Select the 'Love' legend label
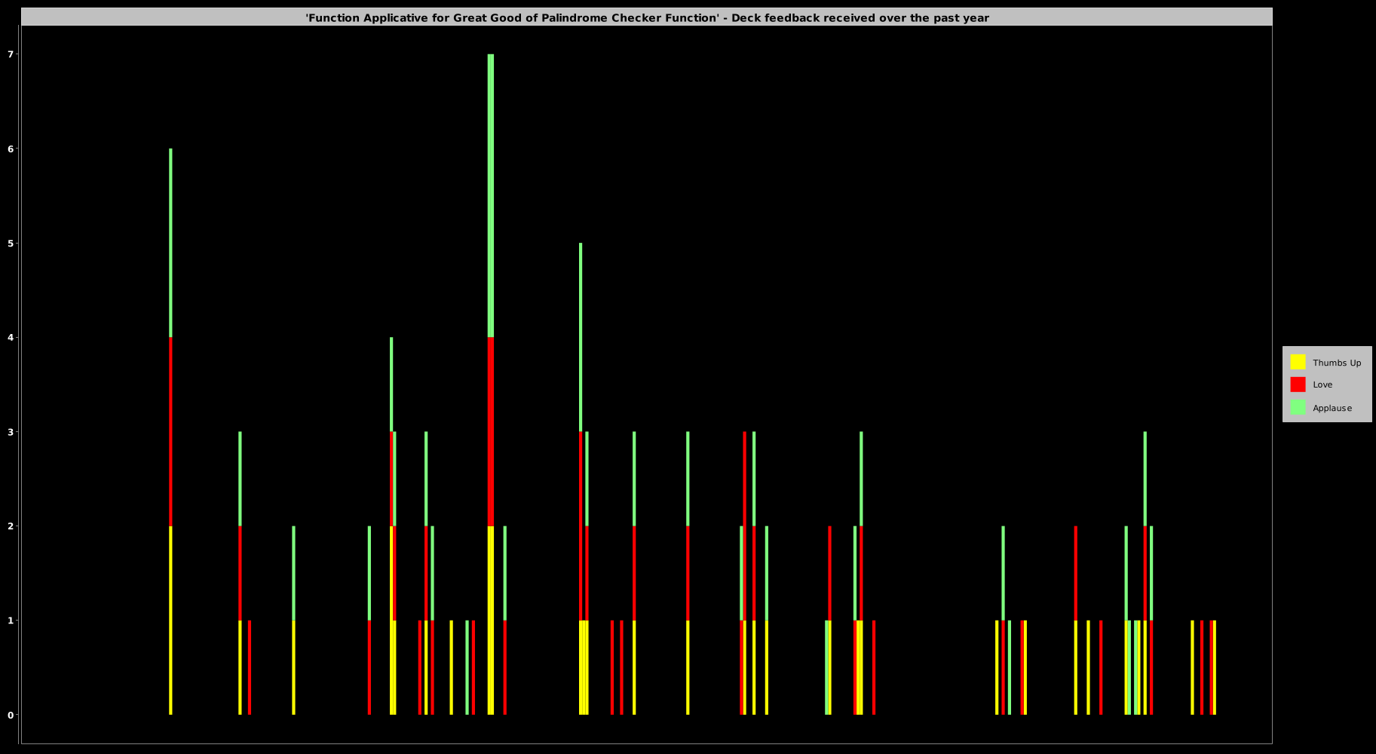1376x754 pixels. [x=1322, y=385]
